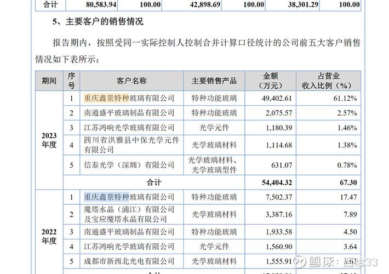Viewport: 389px width, 274px height.
Task: Select the "期间" column header
Action: pos(49,81)
